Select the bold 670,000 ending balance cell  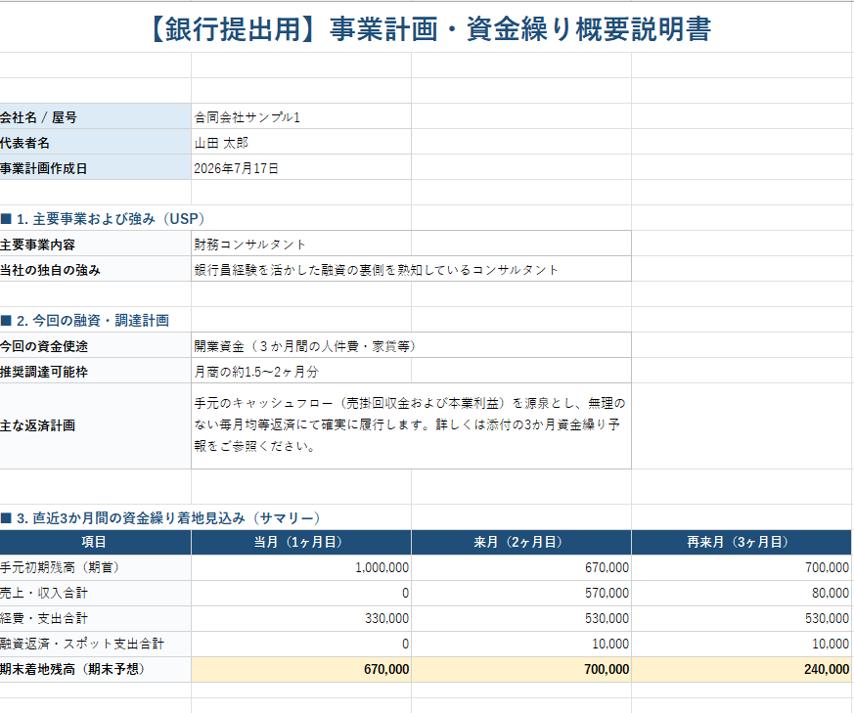(301, 669)
